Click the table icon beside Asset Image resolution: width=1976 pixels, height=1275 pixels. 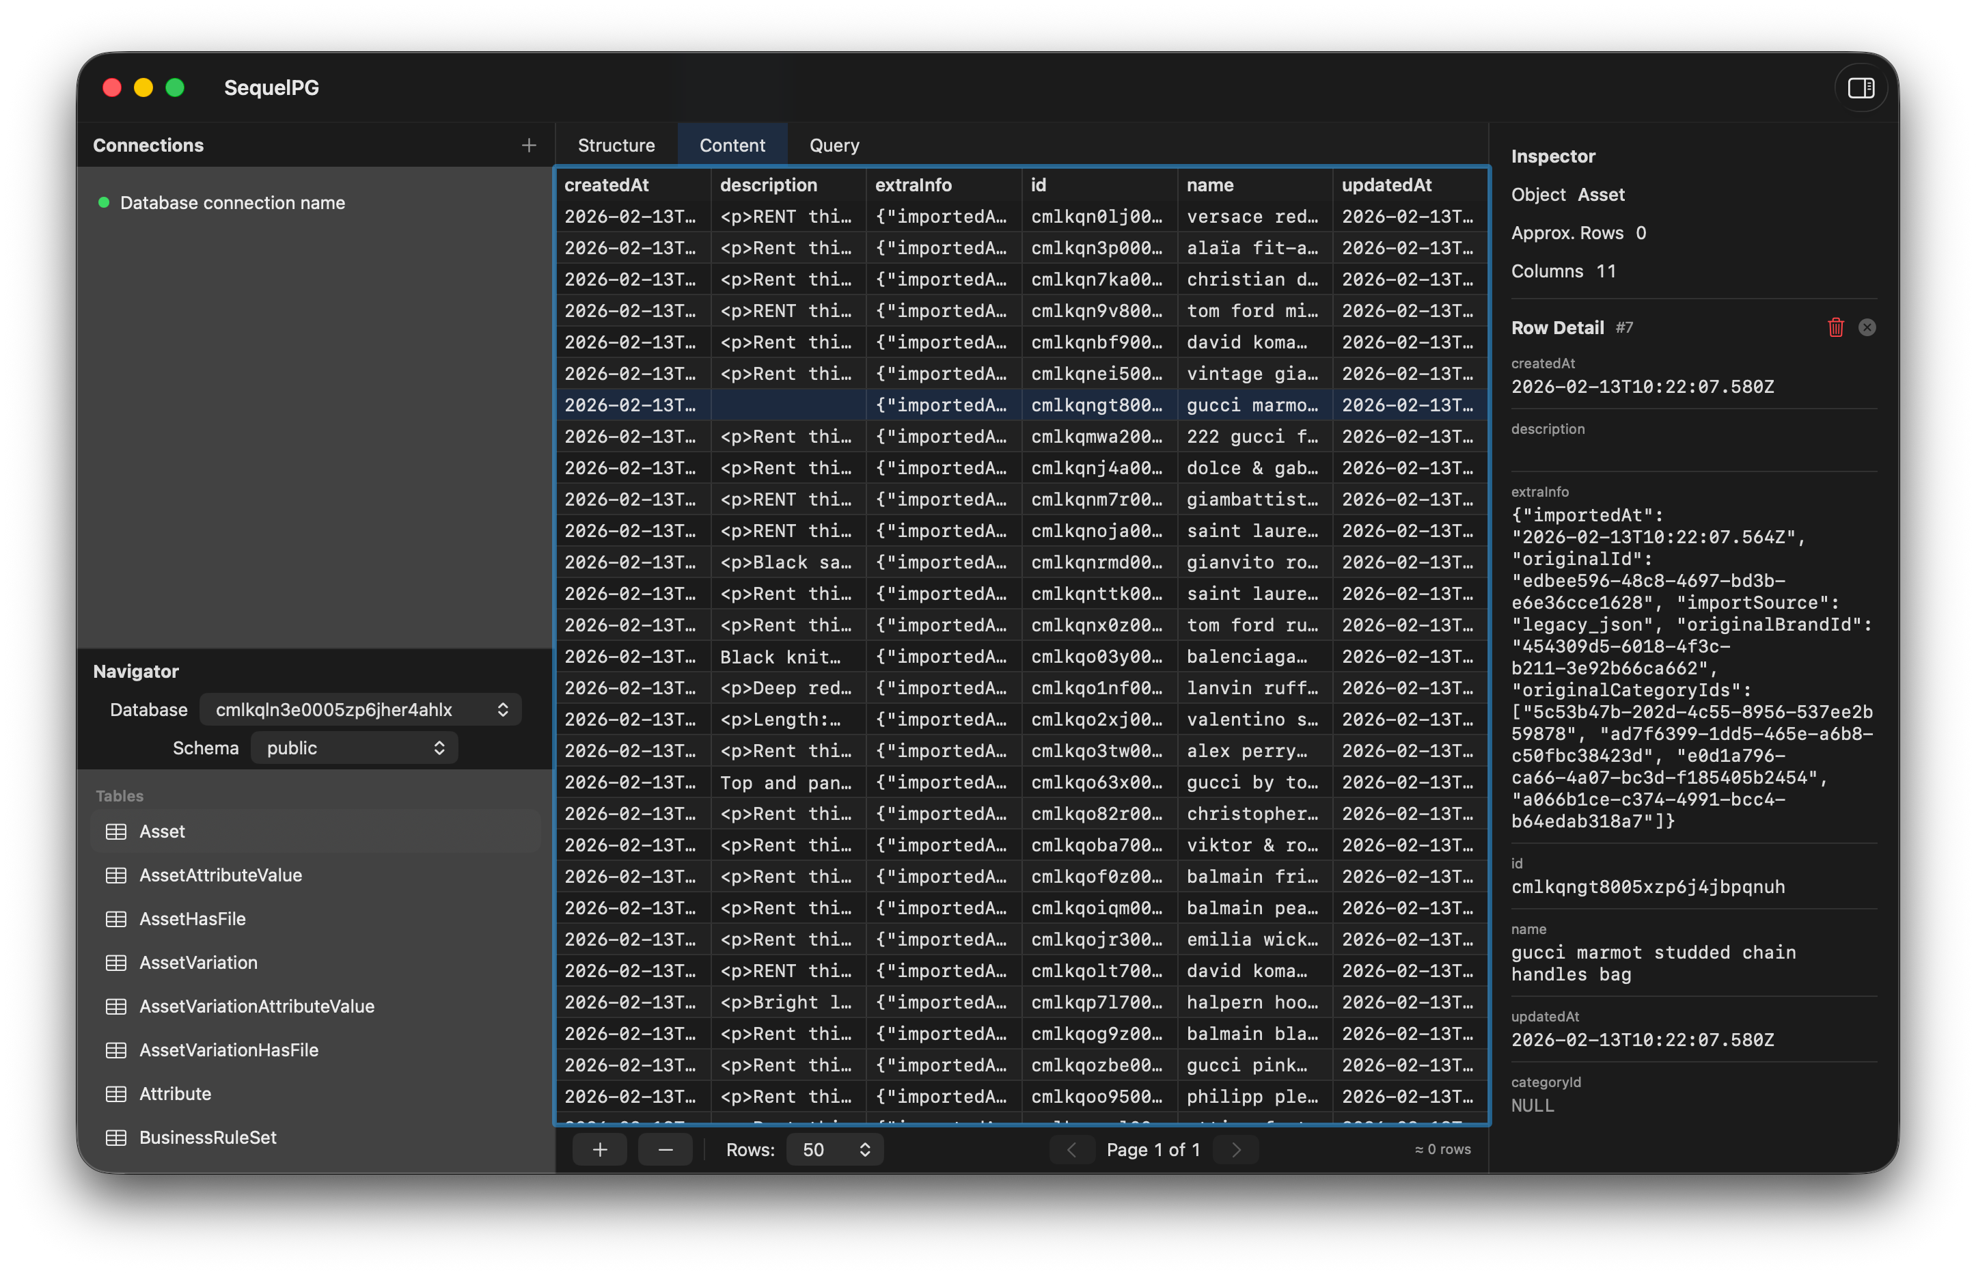[x=117, y=832]
